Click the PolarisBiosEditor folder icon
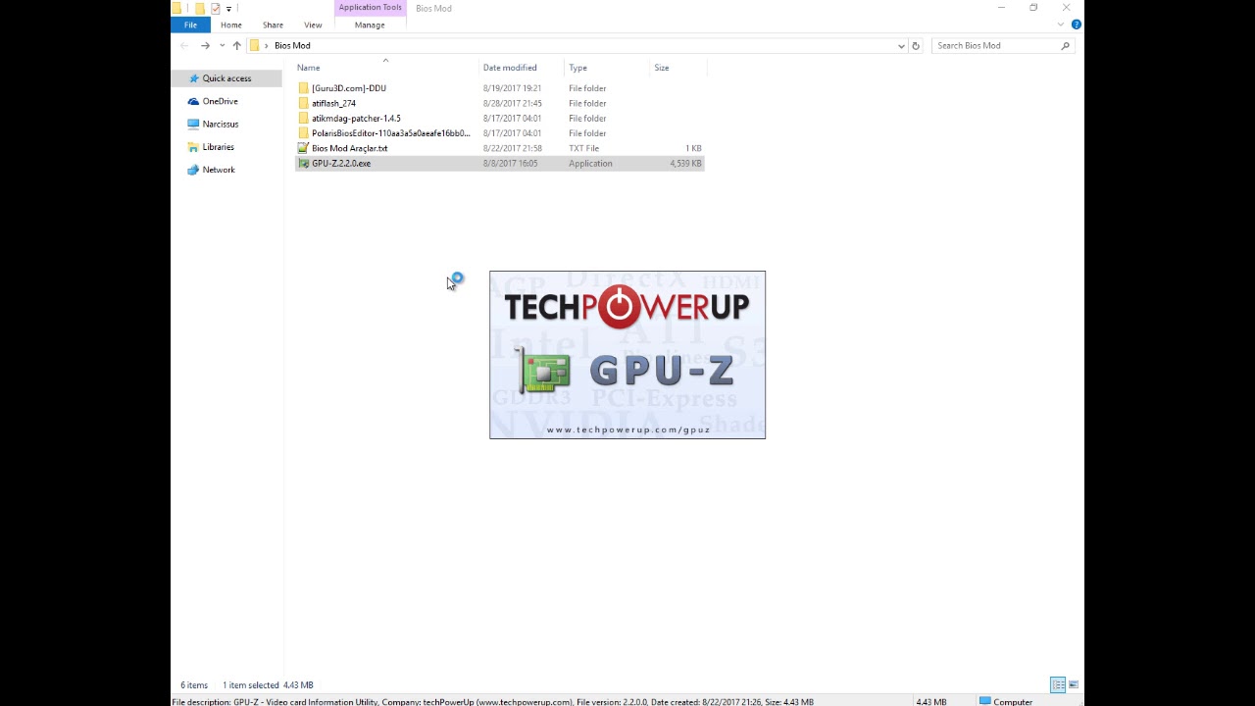Viewport: 1255px width, 706px height. 304,133
